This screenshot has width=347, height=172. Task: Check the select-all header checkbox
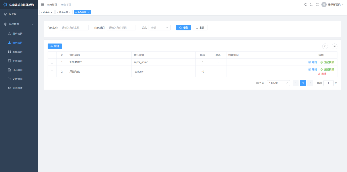coord(52,55)
